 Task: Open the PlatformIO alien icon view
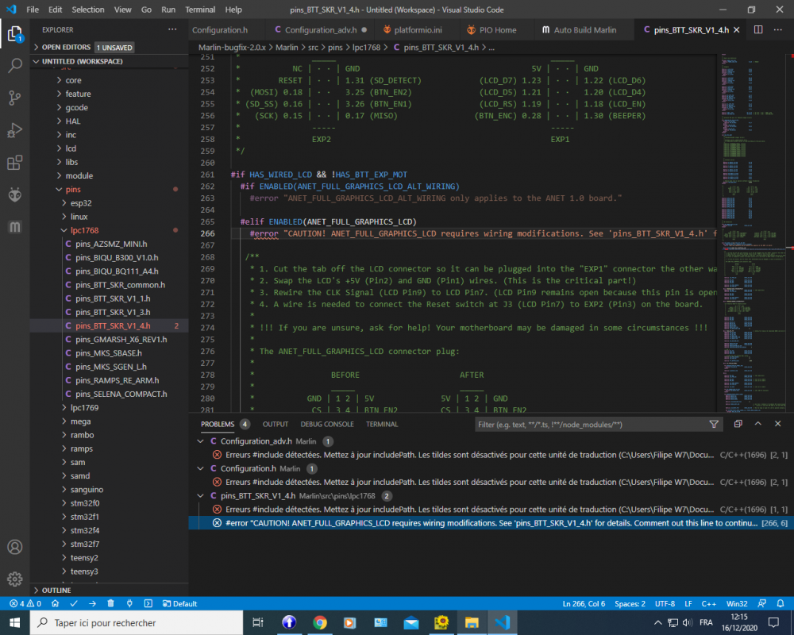point(14,195)
